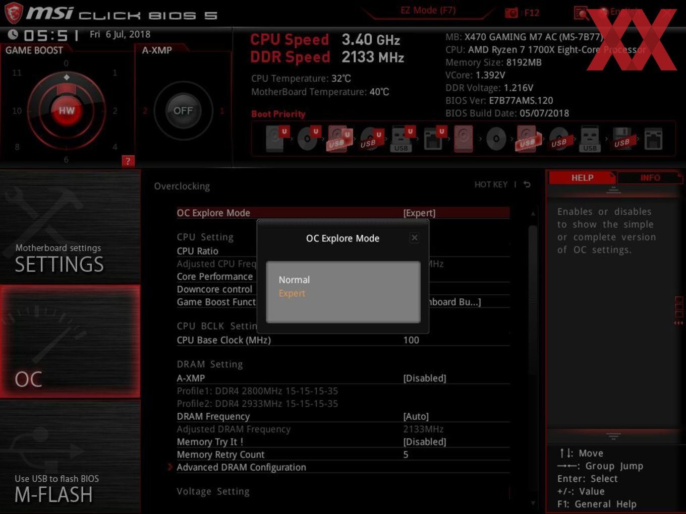686x514 pixels.
Task: Open the Memory Try It ! [Disabled] dropdown
Action: (425, 441)
